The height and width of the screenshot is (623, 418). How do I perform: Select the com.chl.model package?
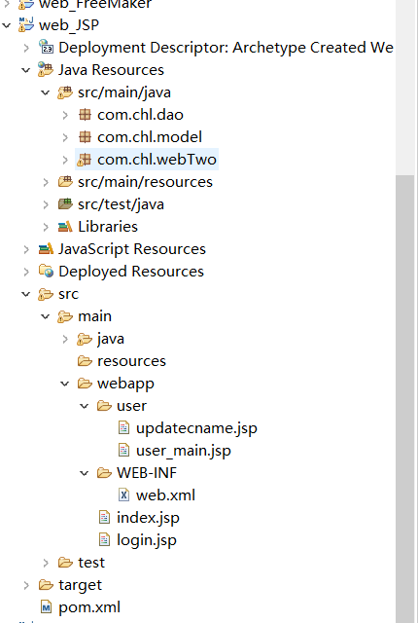[x=150, y=137]
